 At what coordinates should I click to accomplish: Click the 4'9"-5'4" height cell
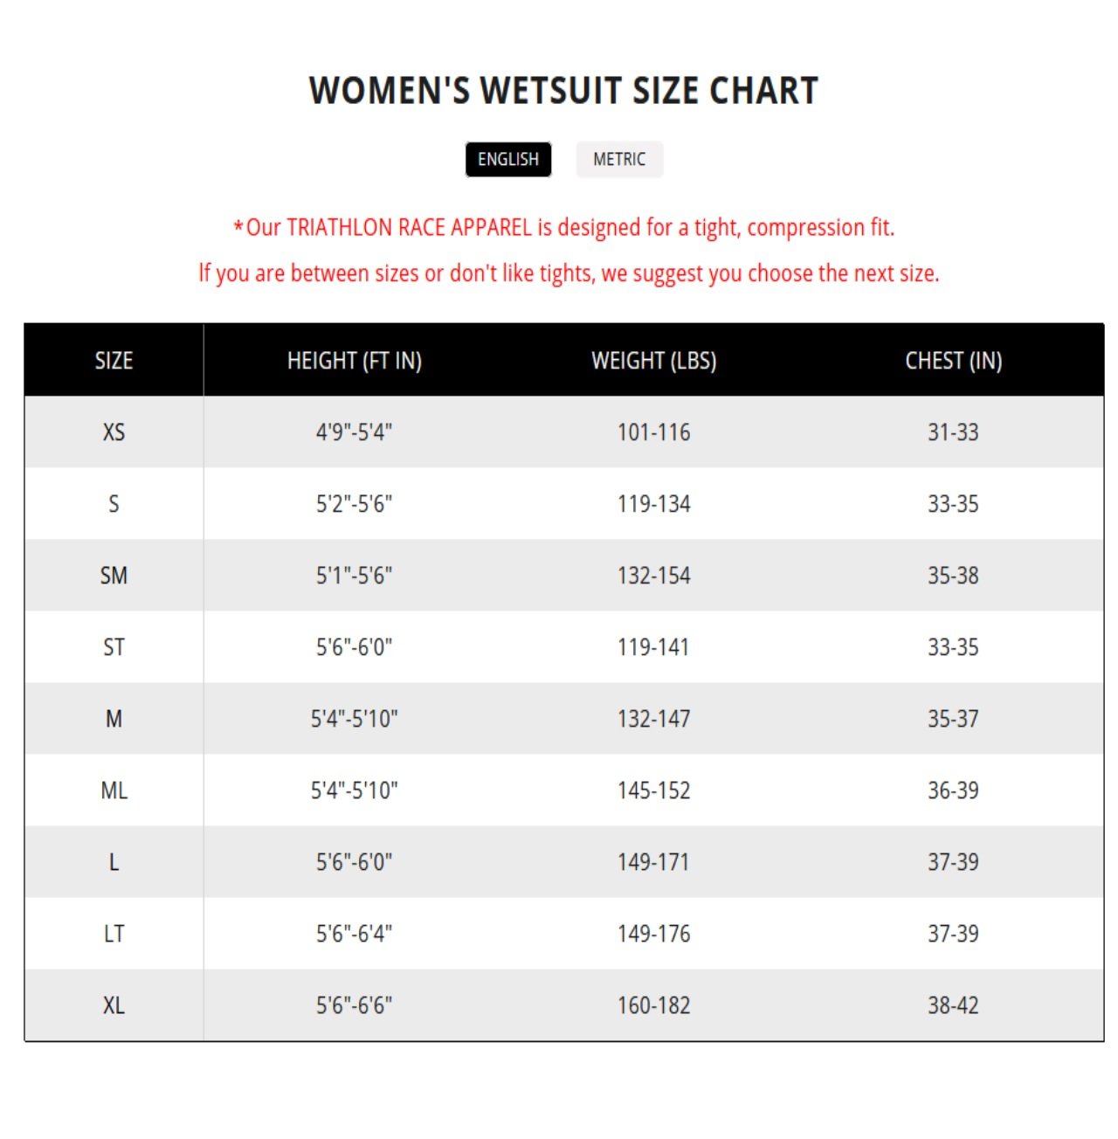pos(355,432)
